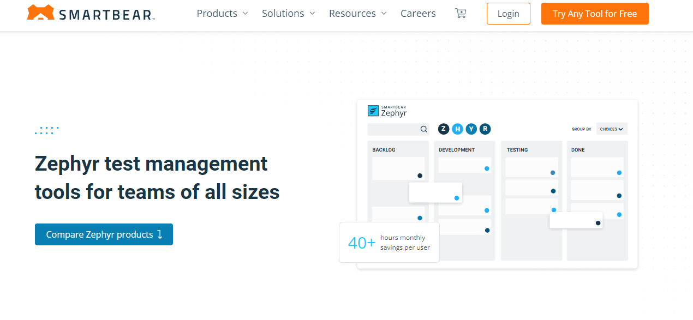Select the R avatar circle
Image resolution: width=693 pixels, height=320 pixels.
click(x=485, y=129)
